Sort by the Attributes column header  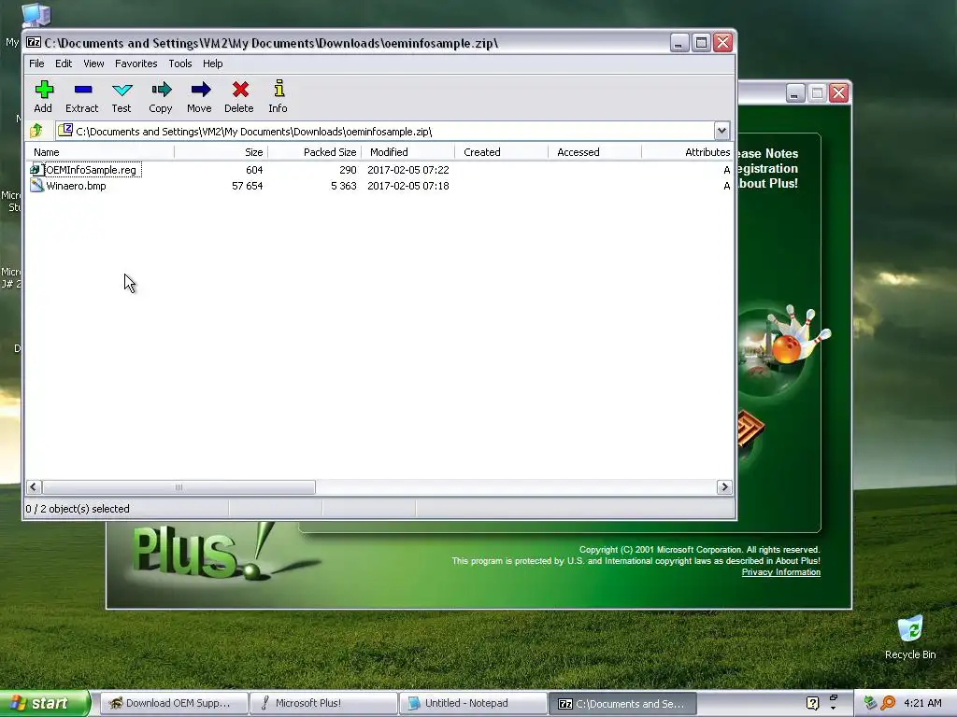click(687, 152)
